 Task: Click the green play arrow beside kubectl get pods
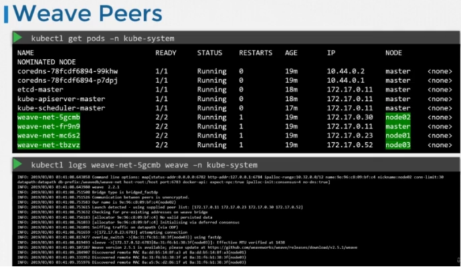[17, 38]
